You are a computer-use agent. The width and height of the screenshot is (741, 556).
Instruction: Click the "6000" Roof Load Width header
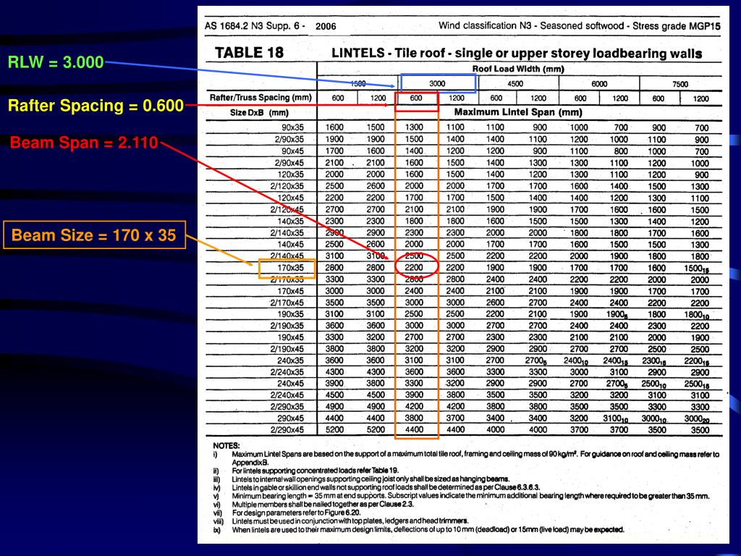coord(599,84)
